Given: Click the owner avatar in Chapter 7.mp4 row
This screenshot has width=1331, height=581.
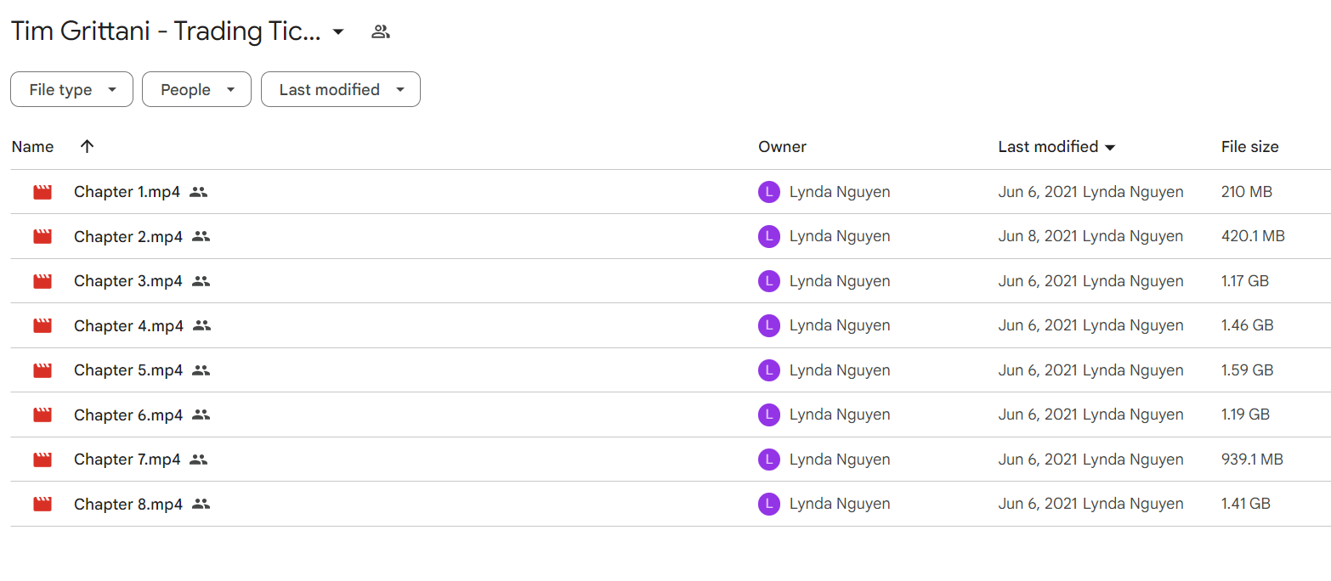Looking at the screenshot, I should (x=769, y=460).
